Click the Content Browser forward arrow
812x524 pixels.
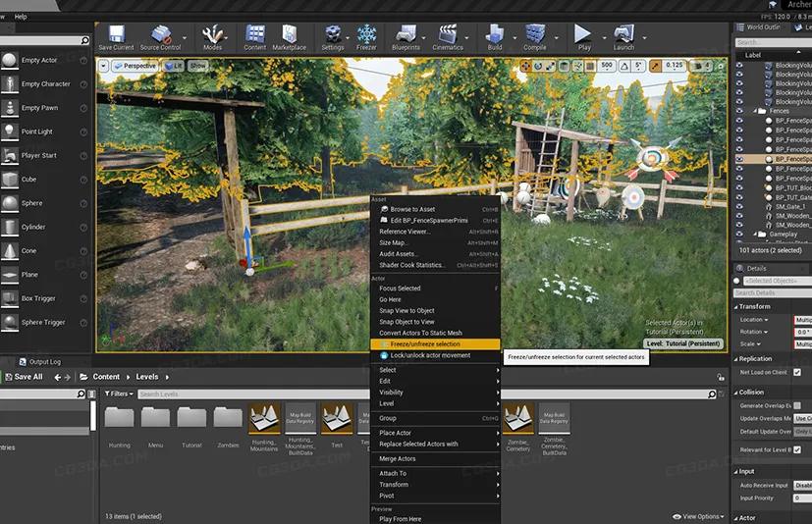[67, 377]
